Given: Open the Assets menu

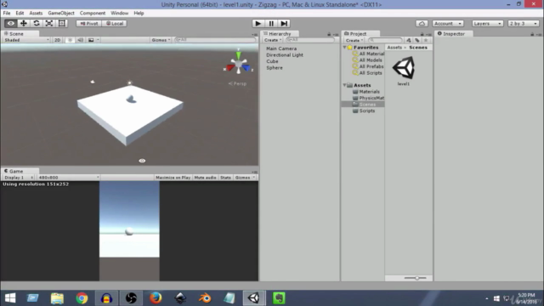Looking at the screenshot, I should coord(36,14).
